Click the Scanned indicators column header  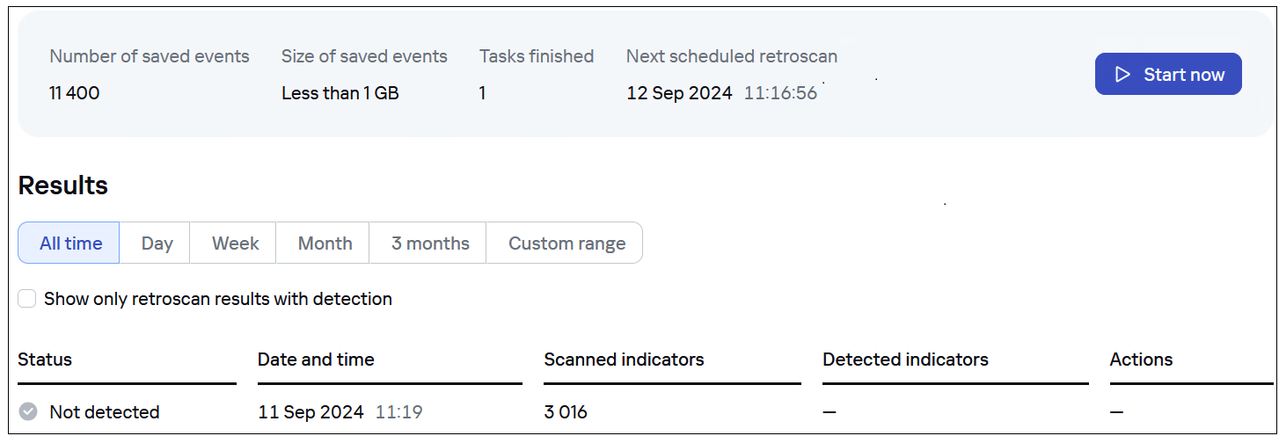pos(624,360)
